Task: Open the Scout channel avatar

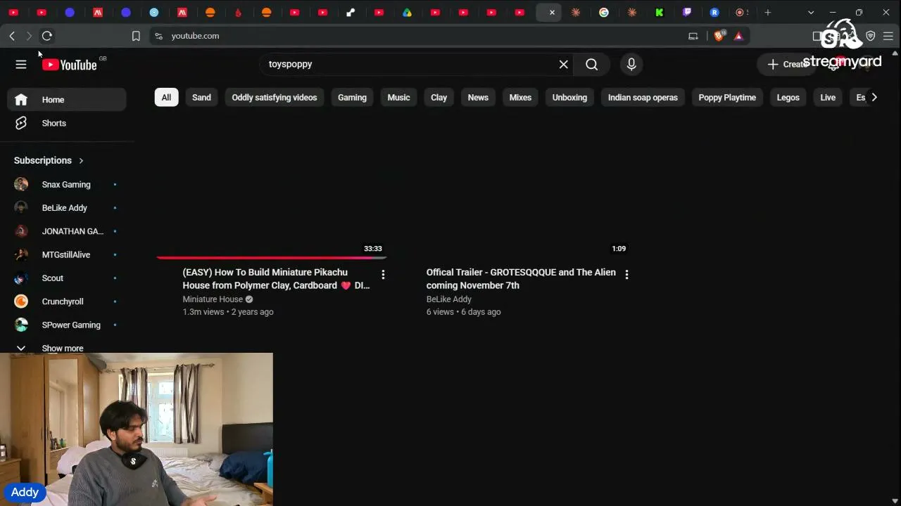Action: [21, 278]
